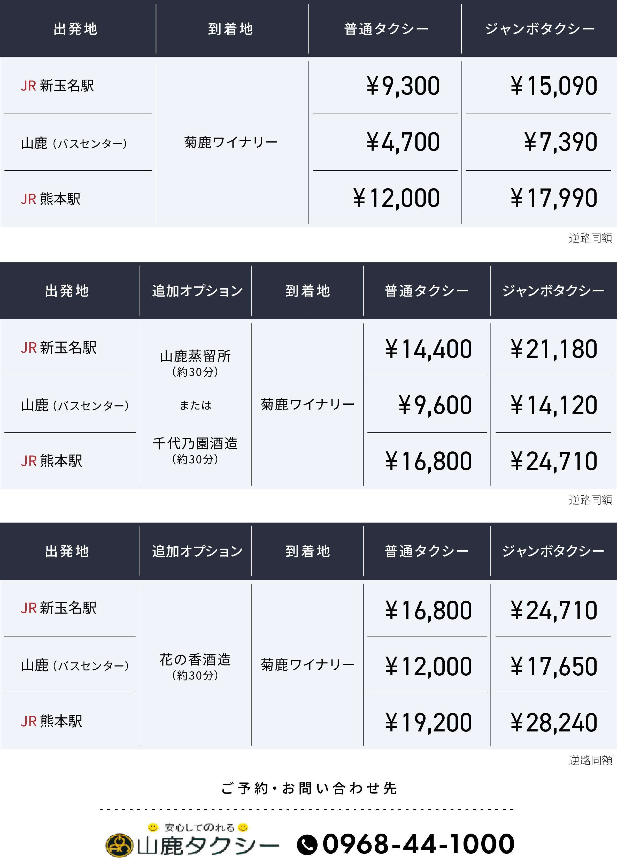Click the ¥14,400 fare
This screenshot has height=861, width=617.
428,349
